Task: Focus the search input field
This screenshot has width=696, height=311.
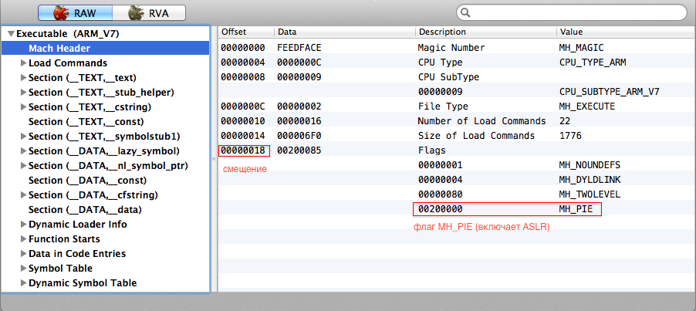Action: 572,12
